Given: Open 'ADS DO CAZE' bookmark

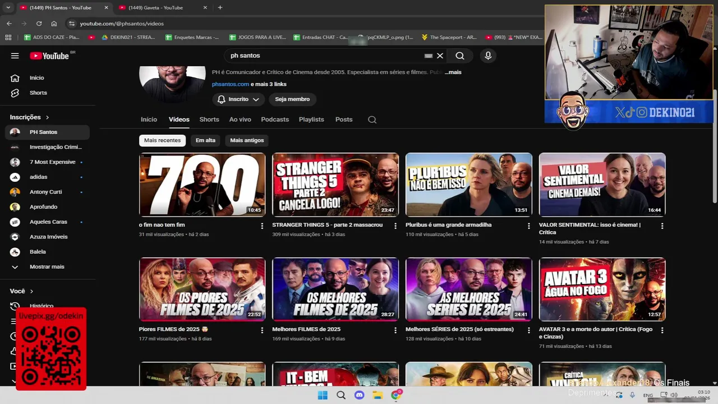Looking at the screenshot, I should pos(52,38).
